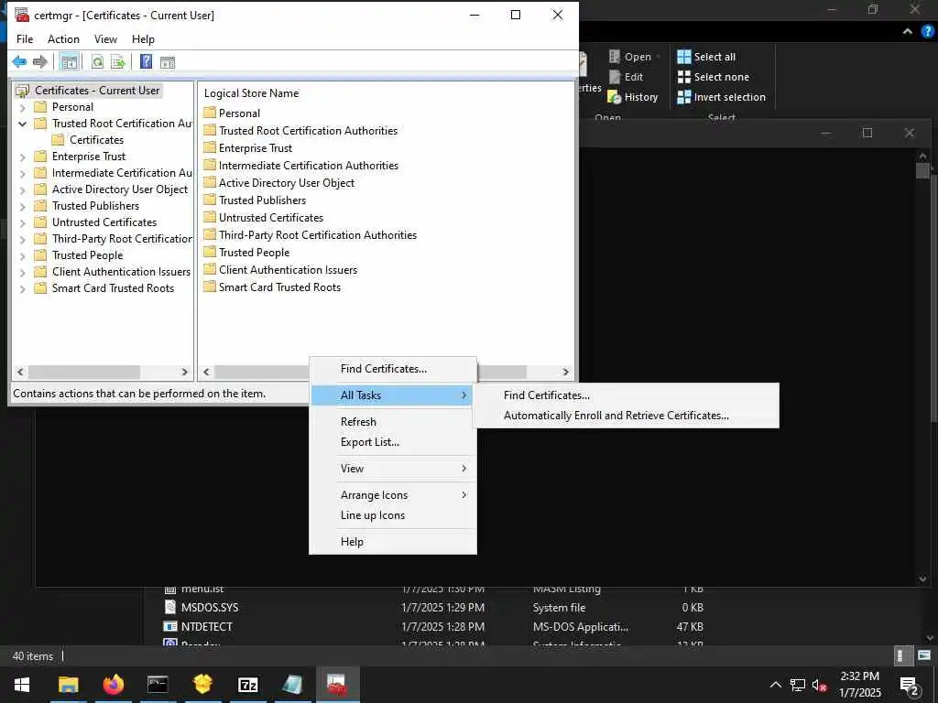
Task: Open the View menu in certmgr menu bar
Action: point(105,38)
